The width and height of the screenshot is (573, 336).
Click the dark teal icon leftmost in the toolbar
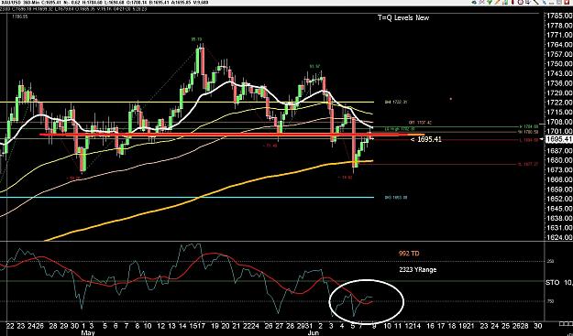(x=474, y=2)
